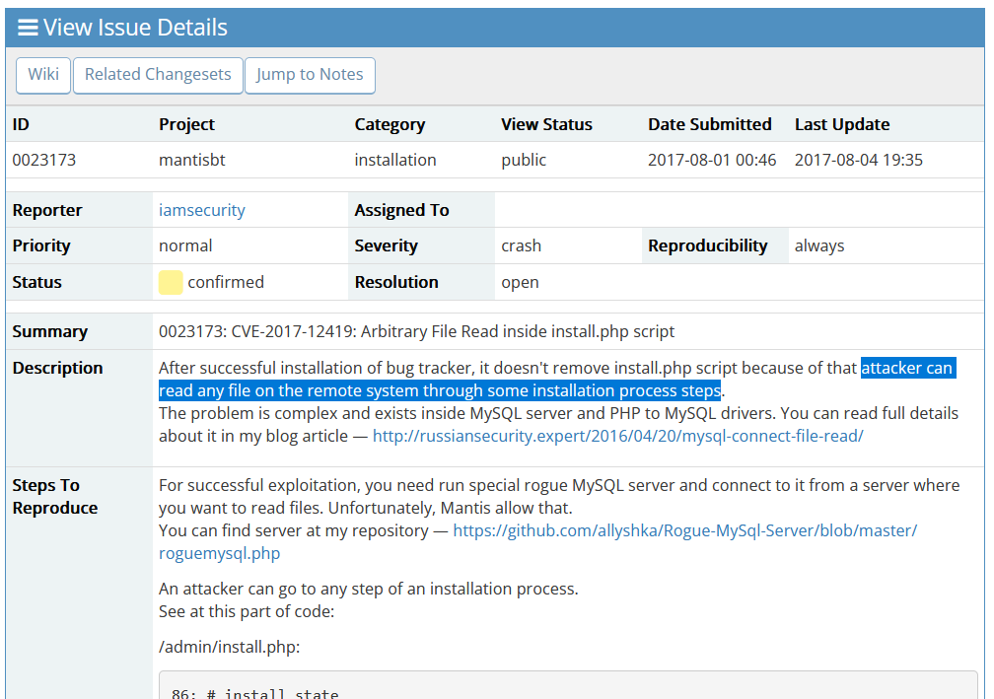994x699 pixels.
Task: Click the 'See at this part of code:' line
Action: click(x=246, y=611)
